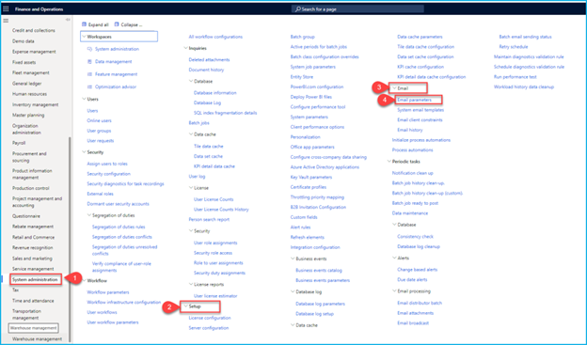The height and width of the screenshot is (345, 587).
Task: Click the Optimization advisor workspace icon
Action: (x=89, y=86)
